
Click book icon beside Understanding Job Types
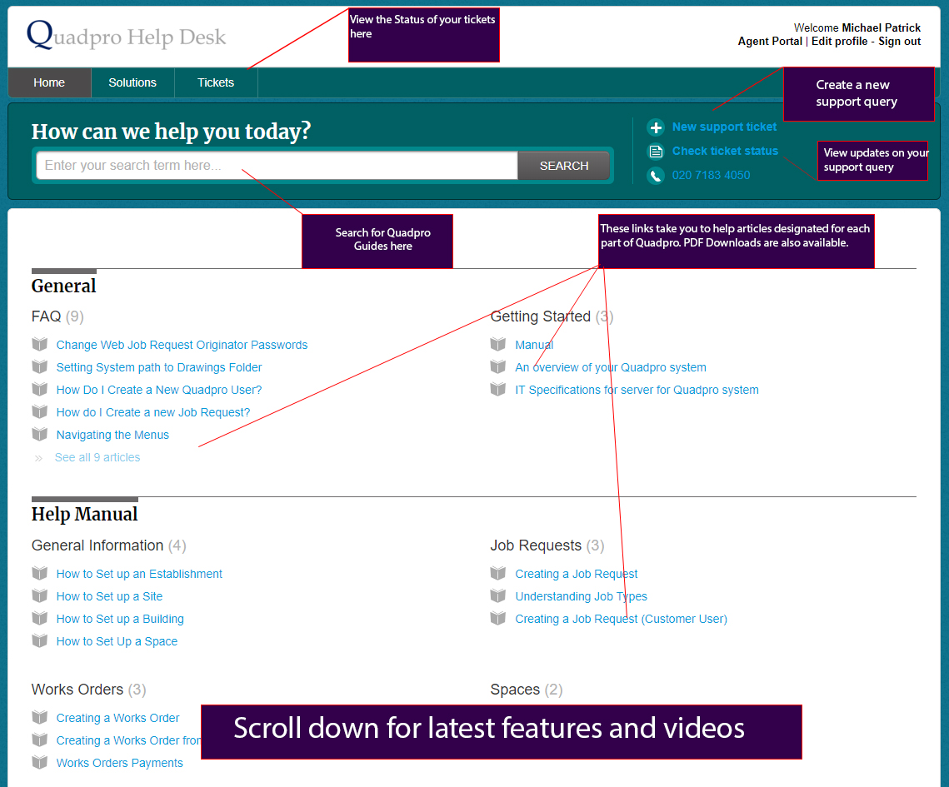(x=498, y=595)
